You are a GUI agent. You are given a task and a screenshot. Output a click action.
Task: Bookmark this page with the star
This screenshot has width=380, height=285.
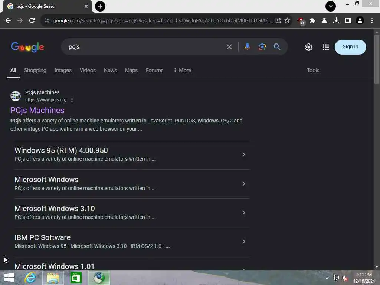pyautogui.click(x=287, y=21)
